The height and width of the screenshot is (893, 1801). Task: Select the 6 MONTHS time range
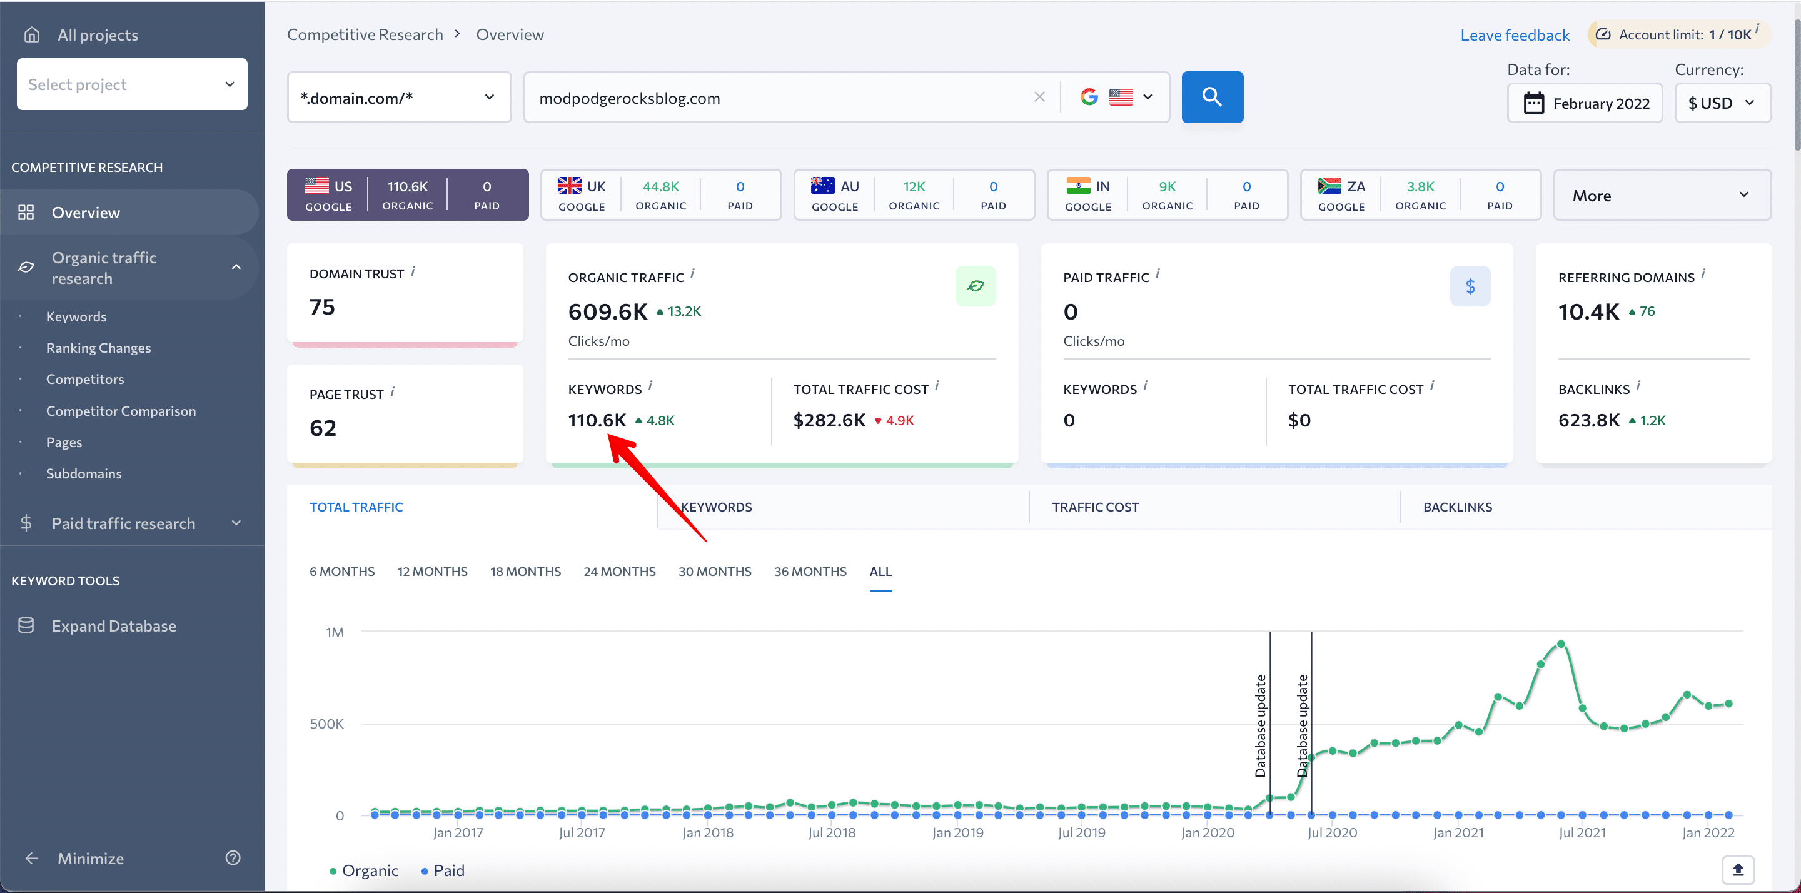(x=342, y=572)
